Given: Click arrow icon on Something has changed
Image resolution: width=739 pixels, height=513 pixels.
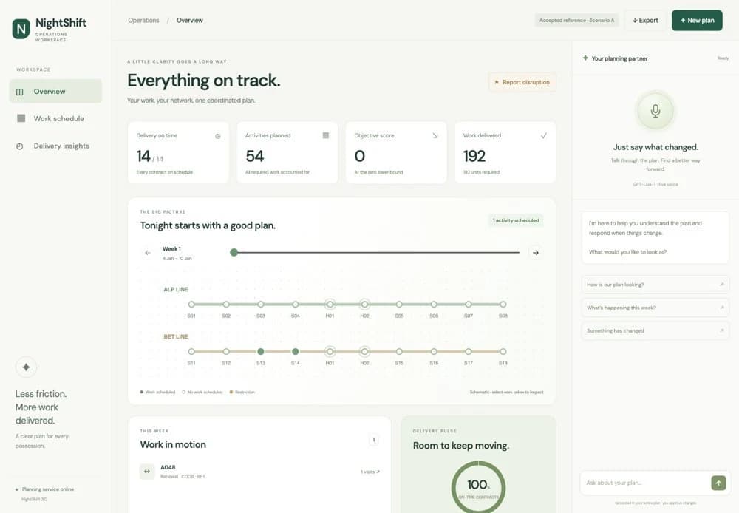Looking at the screenshot, I should 721,330.
